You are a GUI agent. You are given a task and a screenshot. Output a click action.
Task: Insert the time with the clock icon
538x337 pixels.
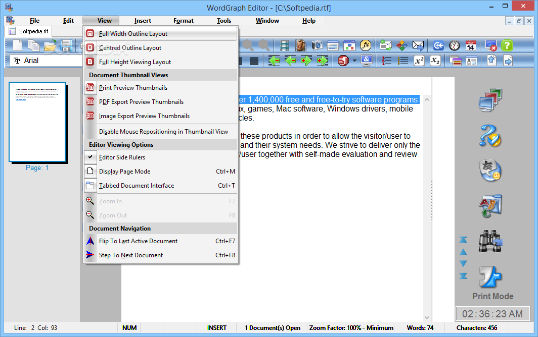[x=454, y=45]
